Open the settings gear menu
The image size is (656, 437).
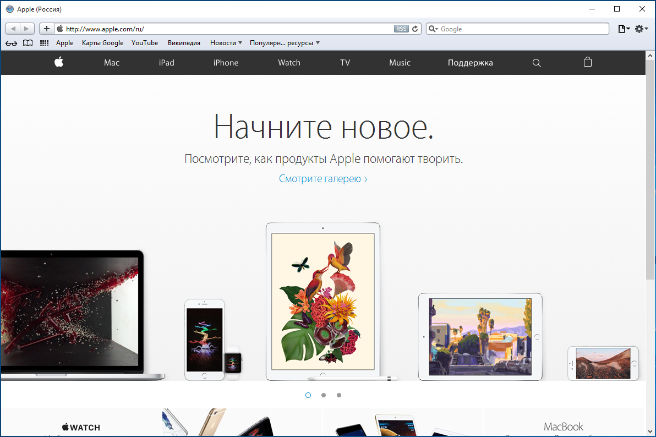(x=641, y=29)
